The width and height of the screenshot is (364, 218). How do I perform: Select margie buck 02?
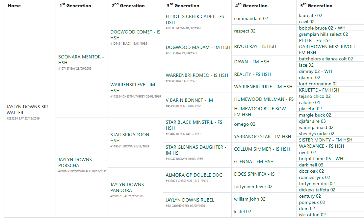click(315, 115)
